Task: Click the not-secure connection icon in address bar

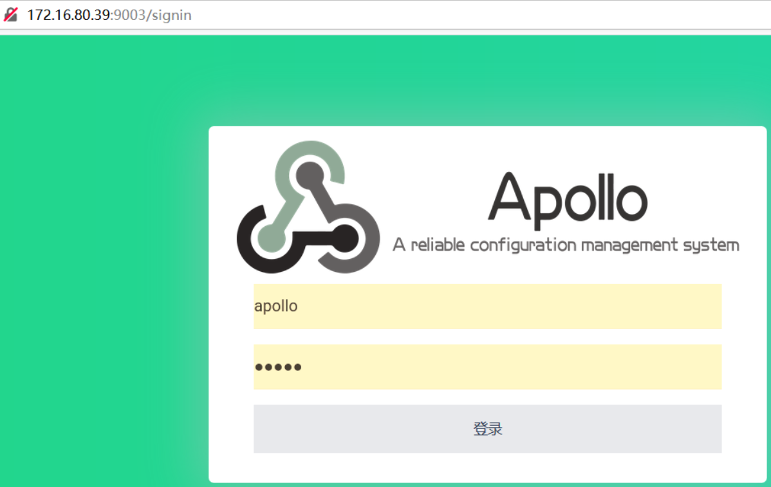Action: pyautogui.click(x=10, y=15)
